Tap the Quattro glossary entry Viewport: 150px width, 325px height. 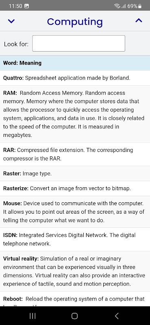[75, 78]
